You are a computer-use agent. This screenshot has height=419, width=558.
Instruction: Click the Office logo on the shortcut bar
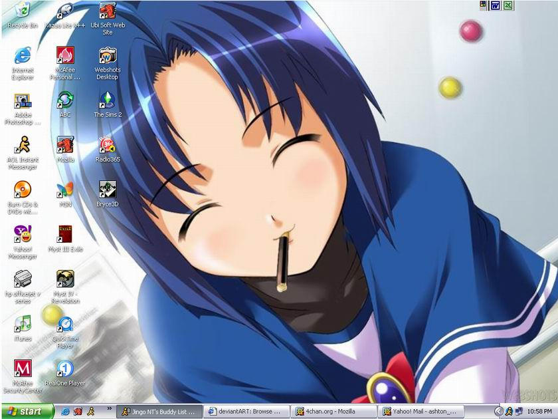coord(483,5)
